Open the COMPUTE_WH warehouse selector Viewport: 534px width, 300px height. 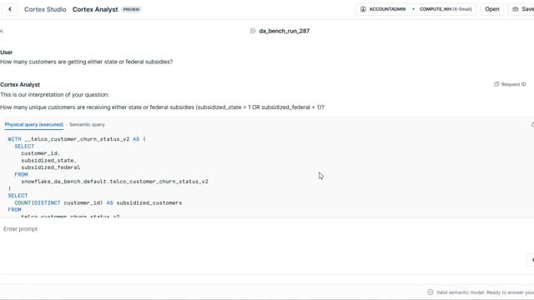pos(446,9)
